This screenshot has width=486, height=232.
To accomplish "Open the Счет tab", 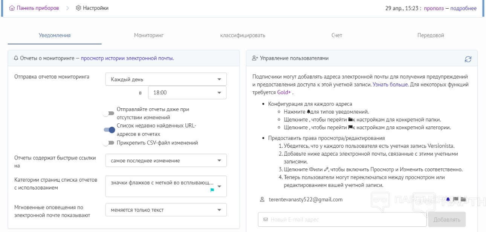I will [x=336, y=35].
